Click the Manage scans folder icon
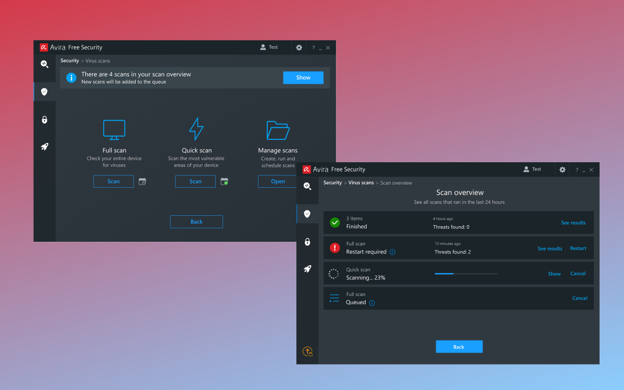This screenshot has height=390, width=624. (278, 130)
